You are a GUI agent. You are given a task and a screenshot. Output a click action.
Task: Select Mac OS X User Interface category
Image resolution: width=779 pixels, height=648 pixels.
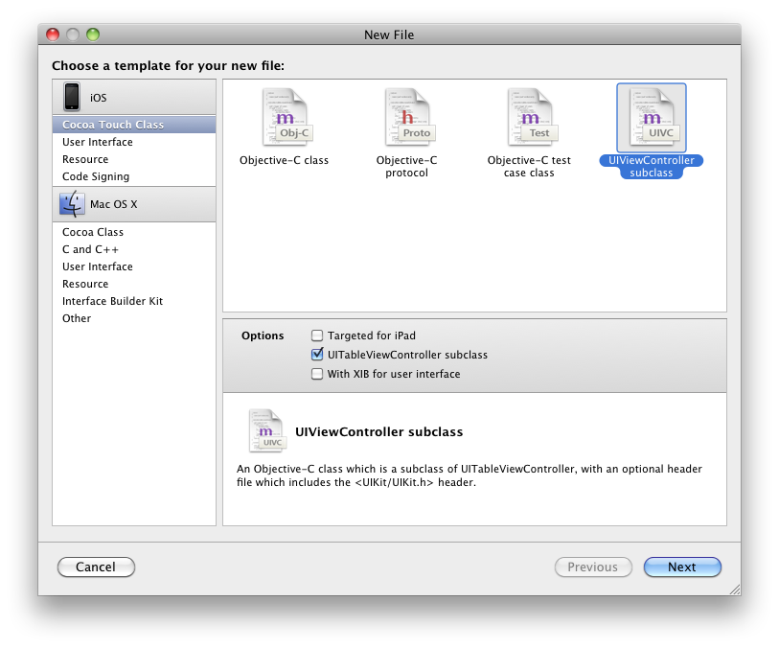click(x=134, y=266)
